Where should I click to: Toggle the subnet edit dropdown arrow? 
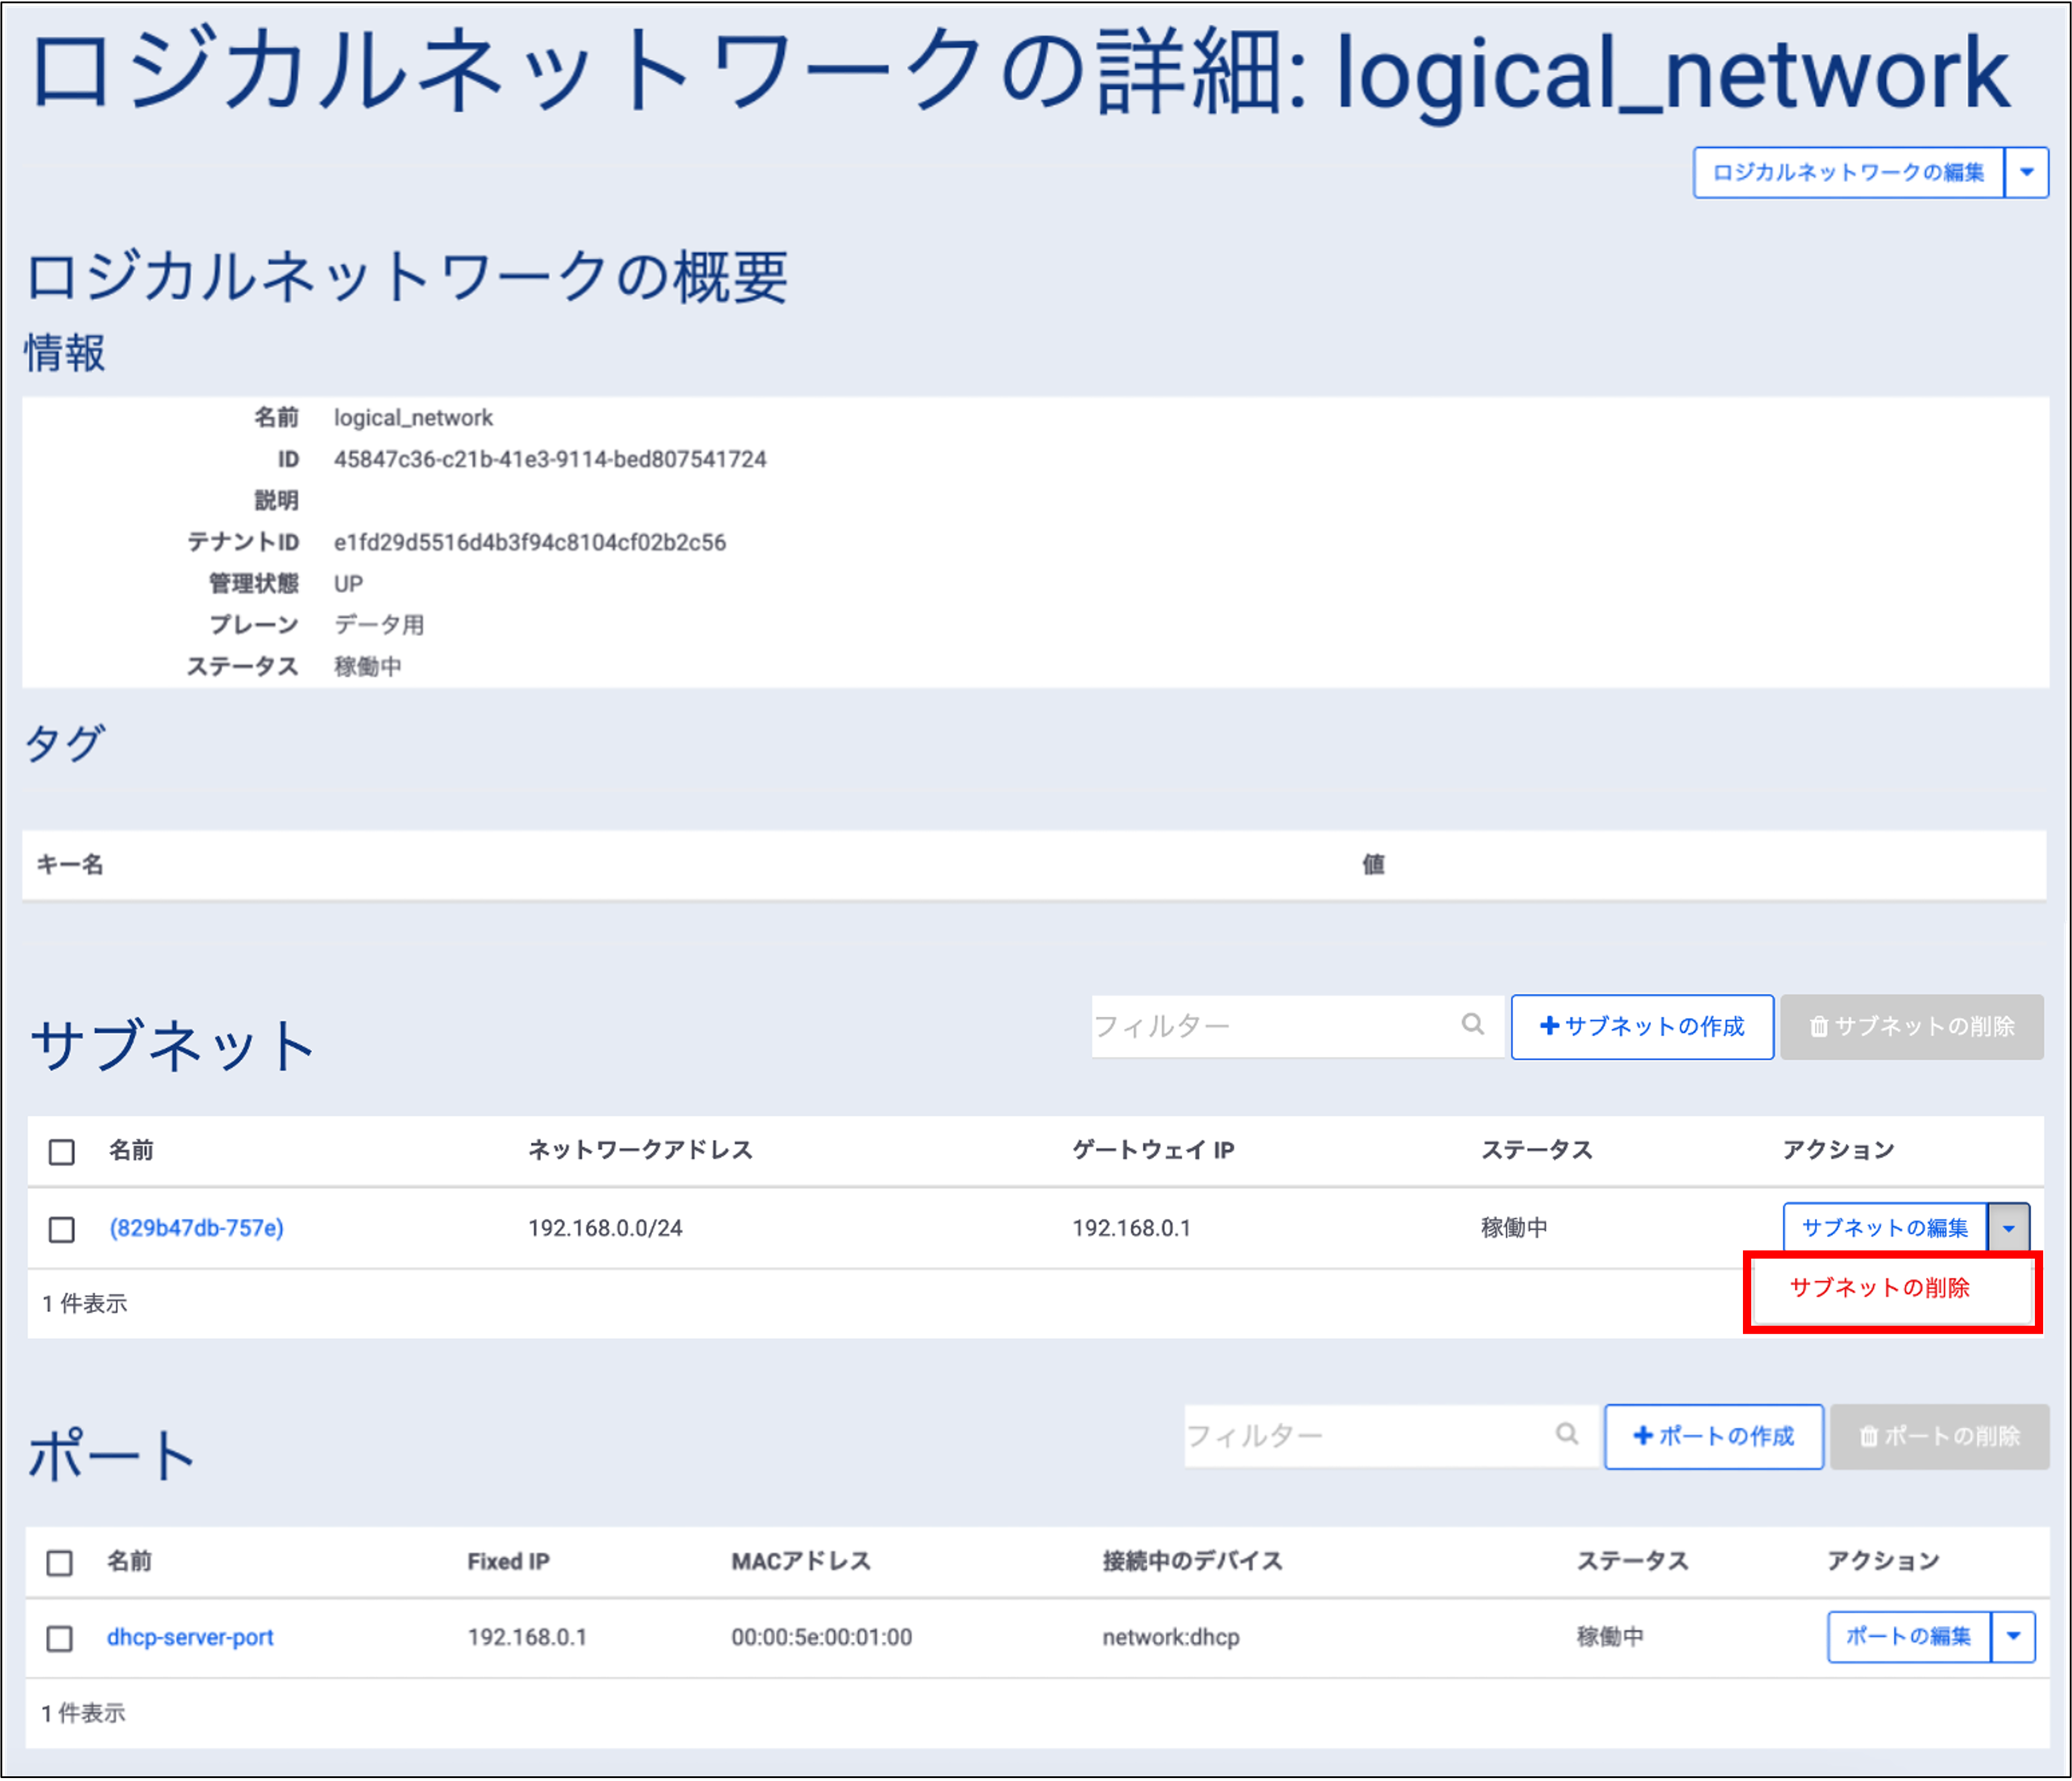click(x=2008, y=1229)
